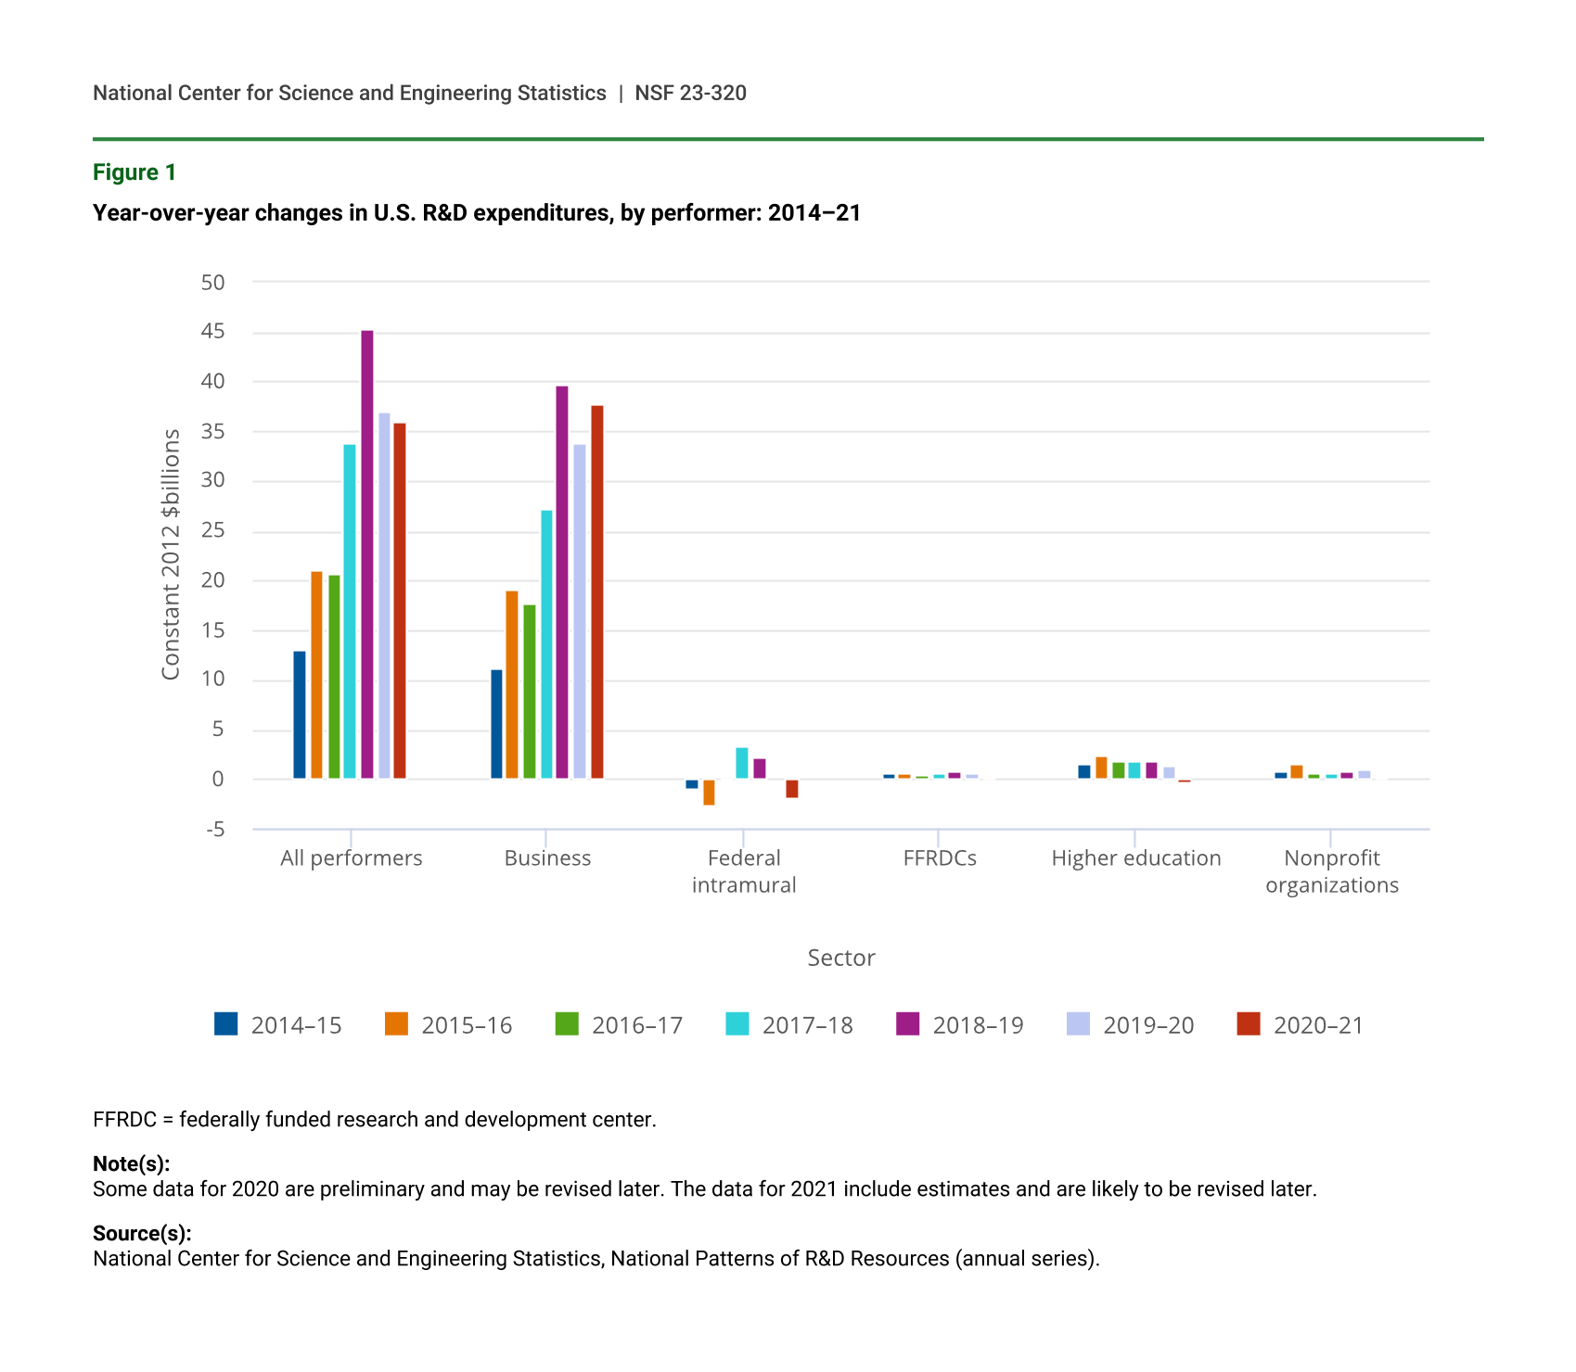Click the "Nonprofit organizations" axis label
Viewport: 1576px width, 1372px height.
tap(1331, 871)
